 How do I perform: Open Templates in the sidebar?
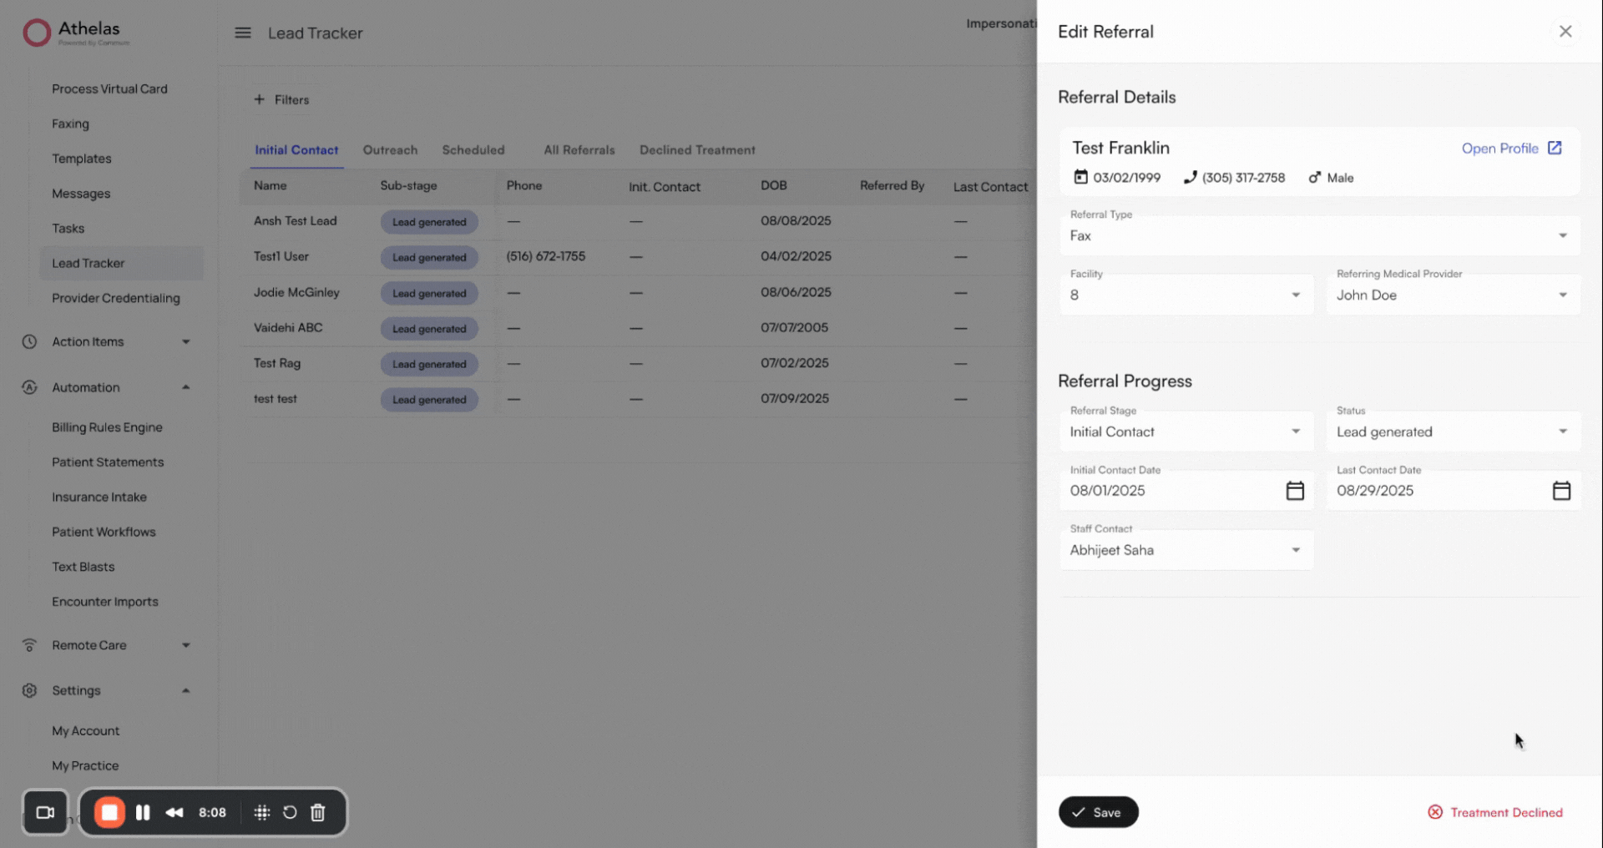tap(81, 159)
